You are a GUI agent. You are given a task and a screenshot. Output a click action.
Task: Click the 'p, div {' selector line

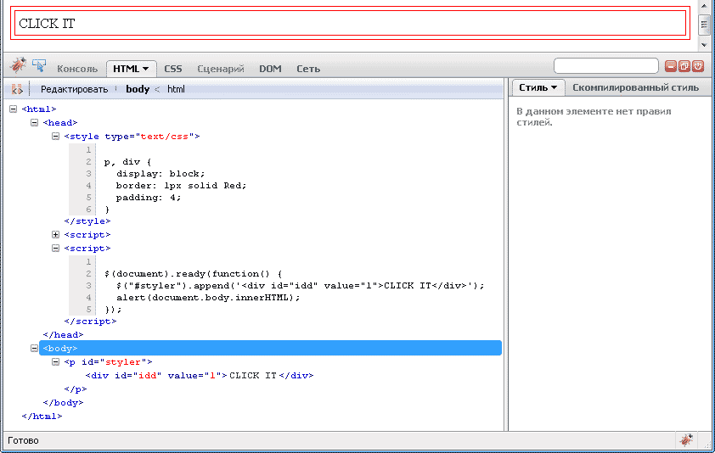pyautogui.click(x=127, y=162)
